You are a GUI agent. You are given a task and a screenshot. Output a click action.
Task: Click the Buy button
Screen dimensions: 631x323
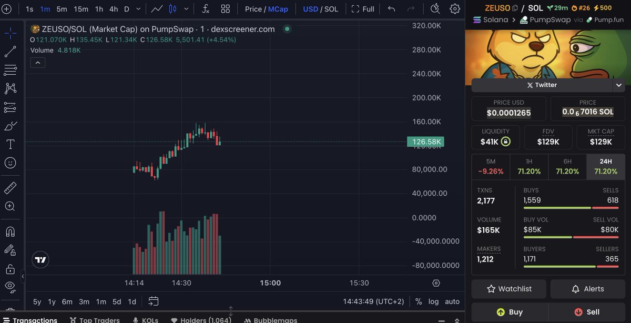tap(509, 312)
